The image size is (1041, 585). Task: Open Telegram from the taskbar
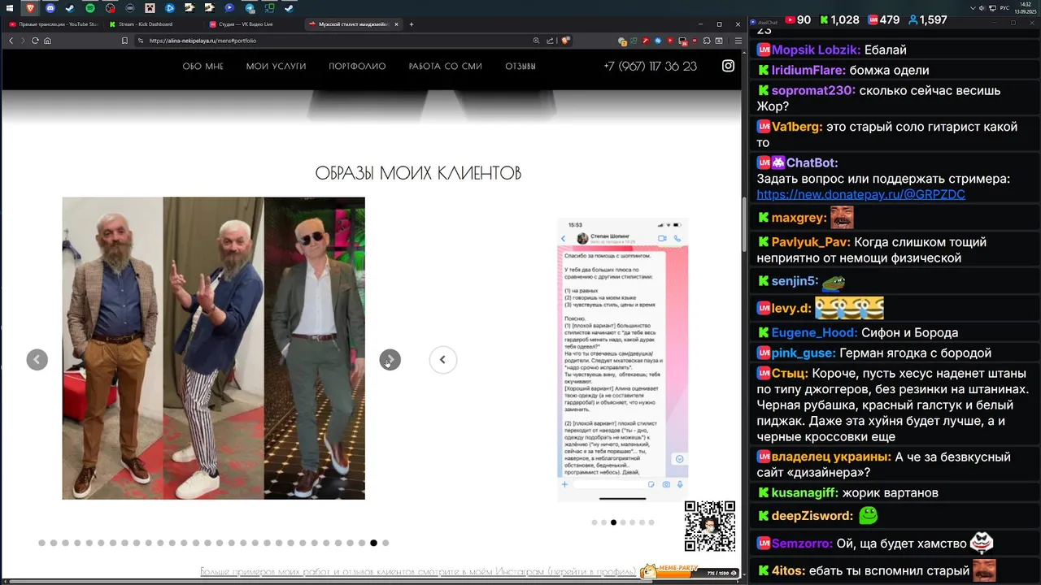point(249,7)
